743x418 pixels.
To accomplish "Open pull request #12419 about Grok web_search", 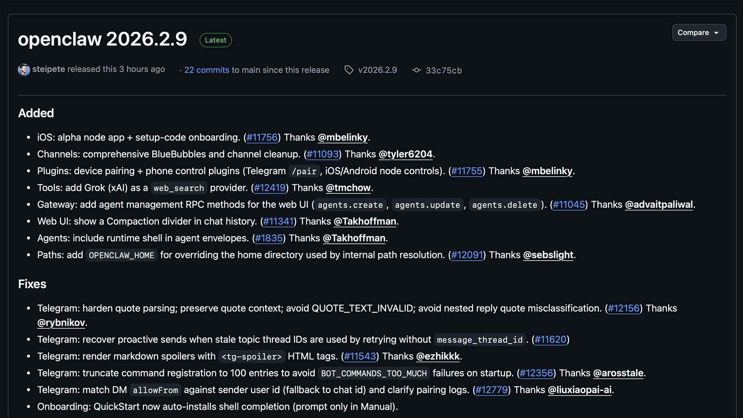I will point(270,188).
